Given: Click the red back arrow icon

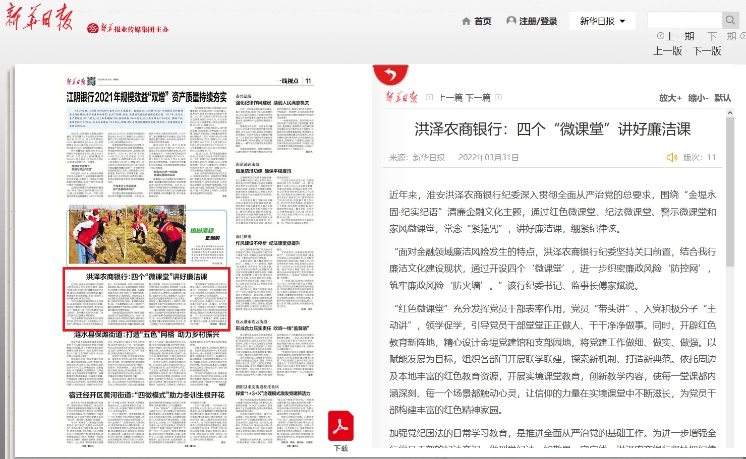Looking at the screenshot, I should 390,75.
